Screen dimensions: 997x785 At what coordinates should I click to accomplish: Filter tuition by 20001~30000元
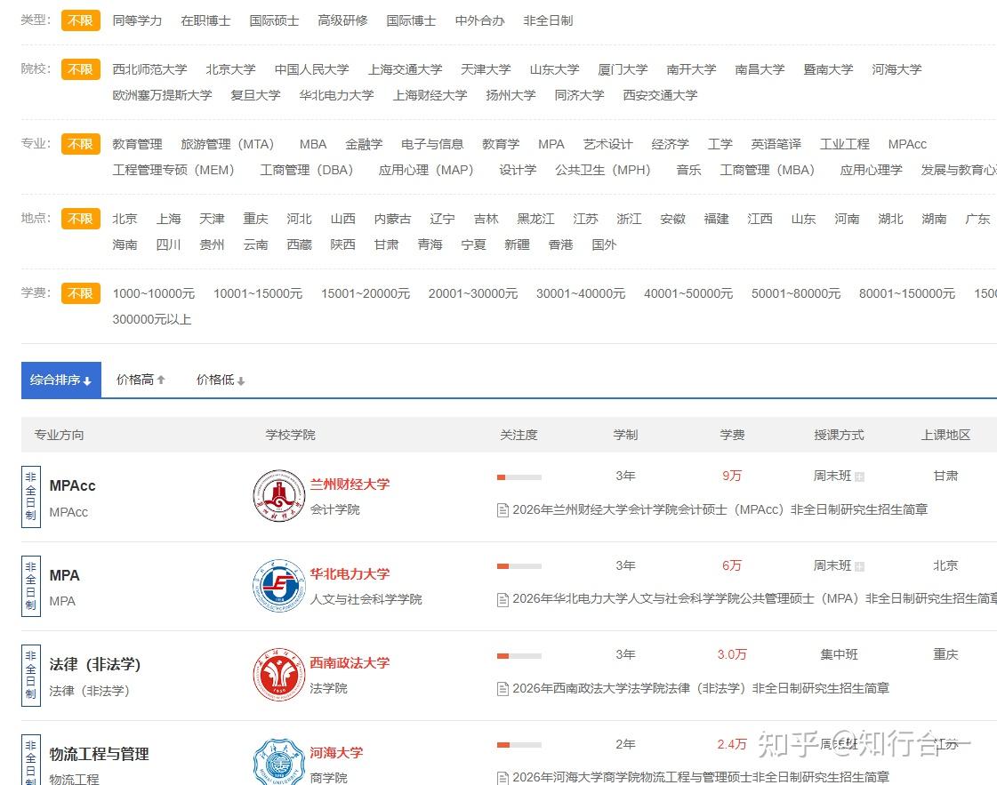(x=473, y=293)
